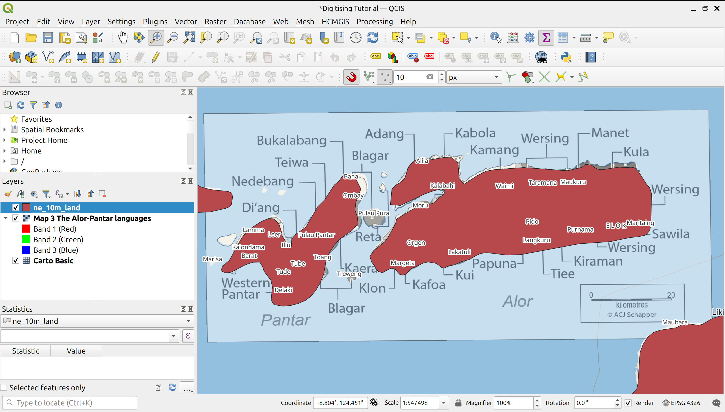
Task: Open the Python console icon
Action: pos(566,57)
